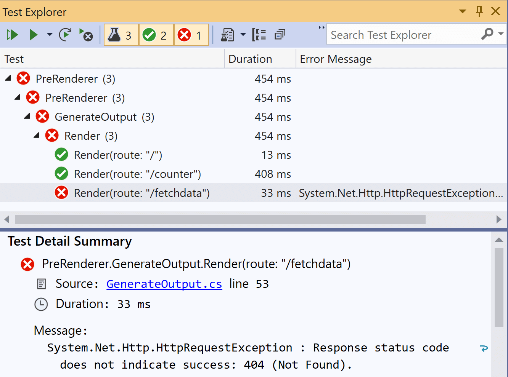Click passed icon of Render "/" test
This screenshot has height=377, width=508.
tap(61, 155)
